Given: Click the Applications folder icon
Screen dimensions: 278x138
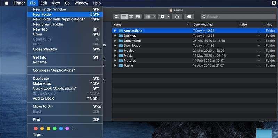Looking at the screenshot, I should point(121,31).
